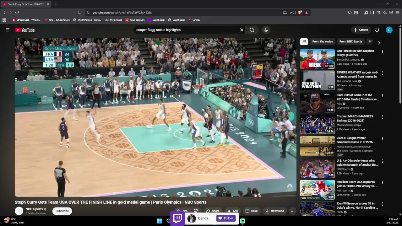The image size is (402, 226).
Task: Open Brave Wallet icon
Action: (378, 13)
